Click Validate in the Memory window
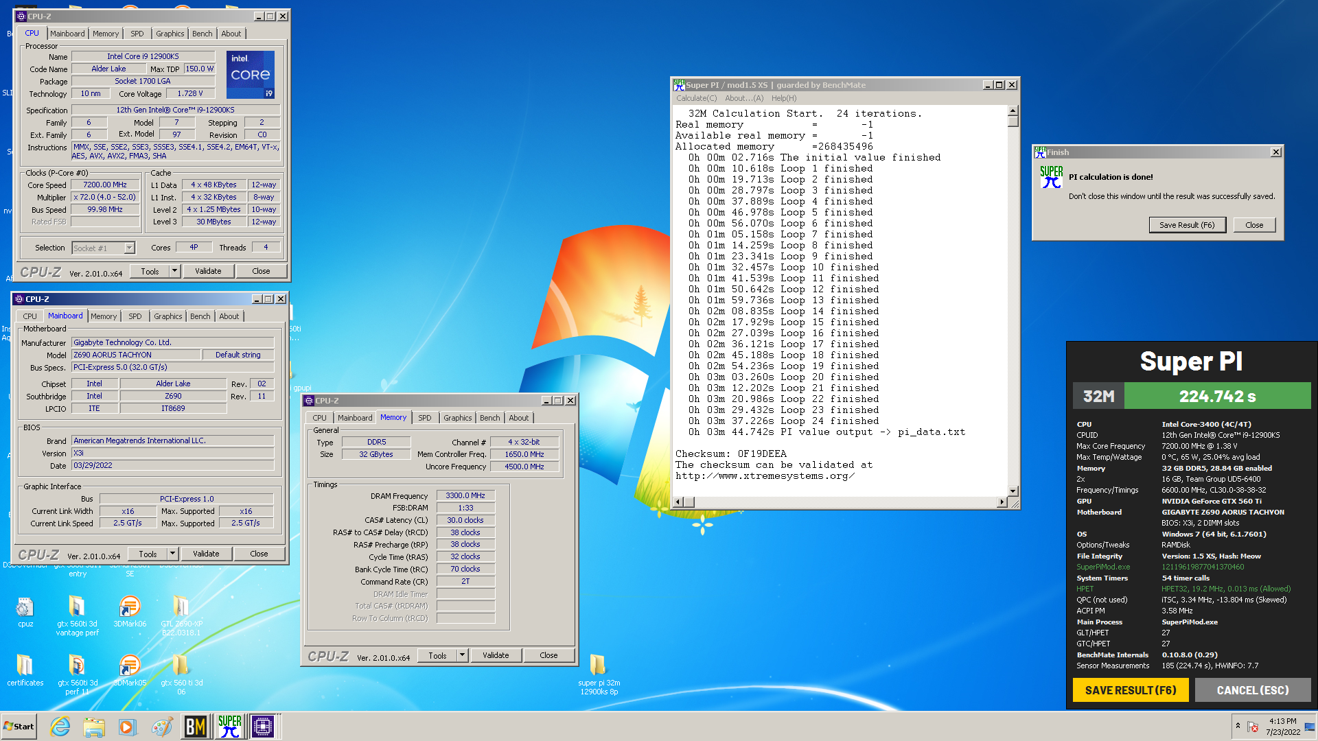 coord(496,655)
